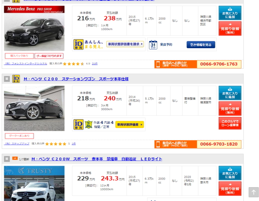Request 車両状態評価書 for 216万円 car

click(x=125, y=44)
